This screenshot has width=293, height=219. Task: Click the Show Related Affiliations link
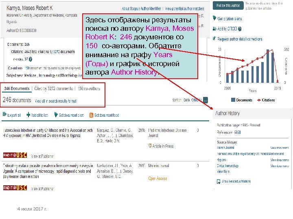[x=236, y=181]
